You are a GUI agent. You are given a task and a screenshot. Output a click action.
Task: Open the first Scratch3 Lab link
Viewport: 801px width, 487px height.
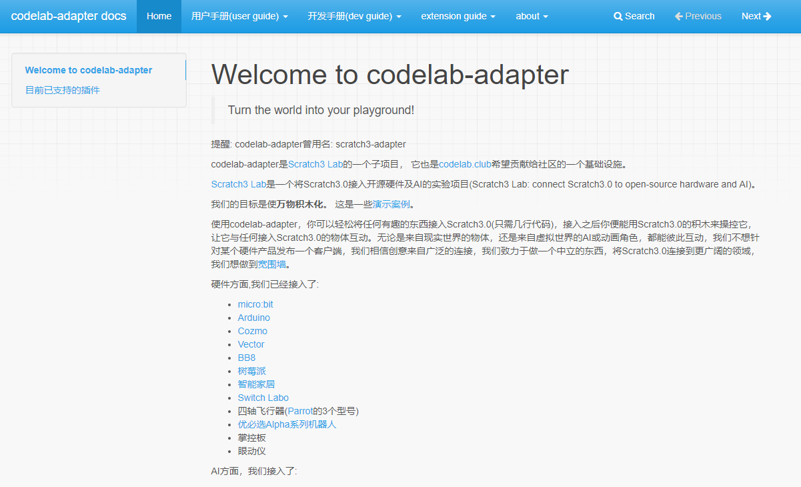315,164
